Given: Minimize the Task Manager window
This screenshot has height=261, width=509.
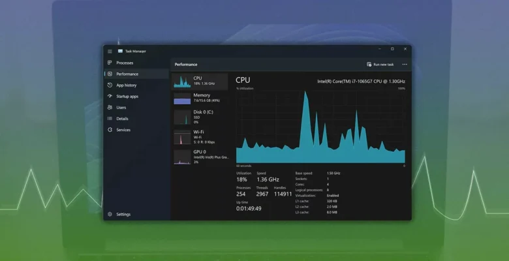Looking at the screenshot, I should point(379,49).
